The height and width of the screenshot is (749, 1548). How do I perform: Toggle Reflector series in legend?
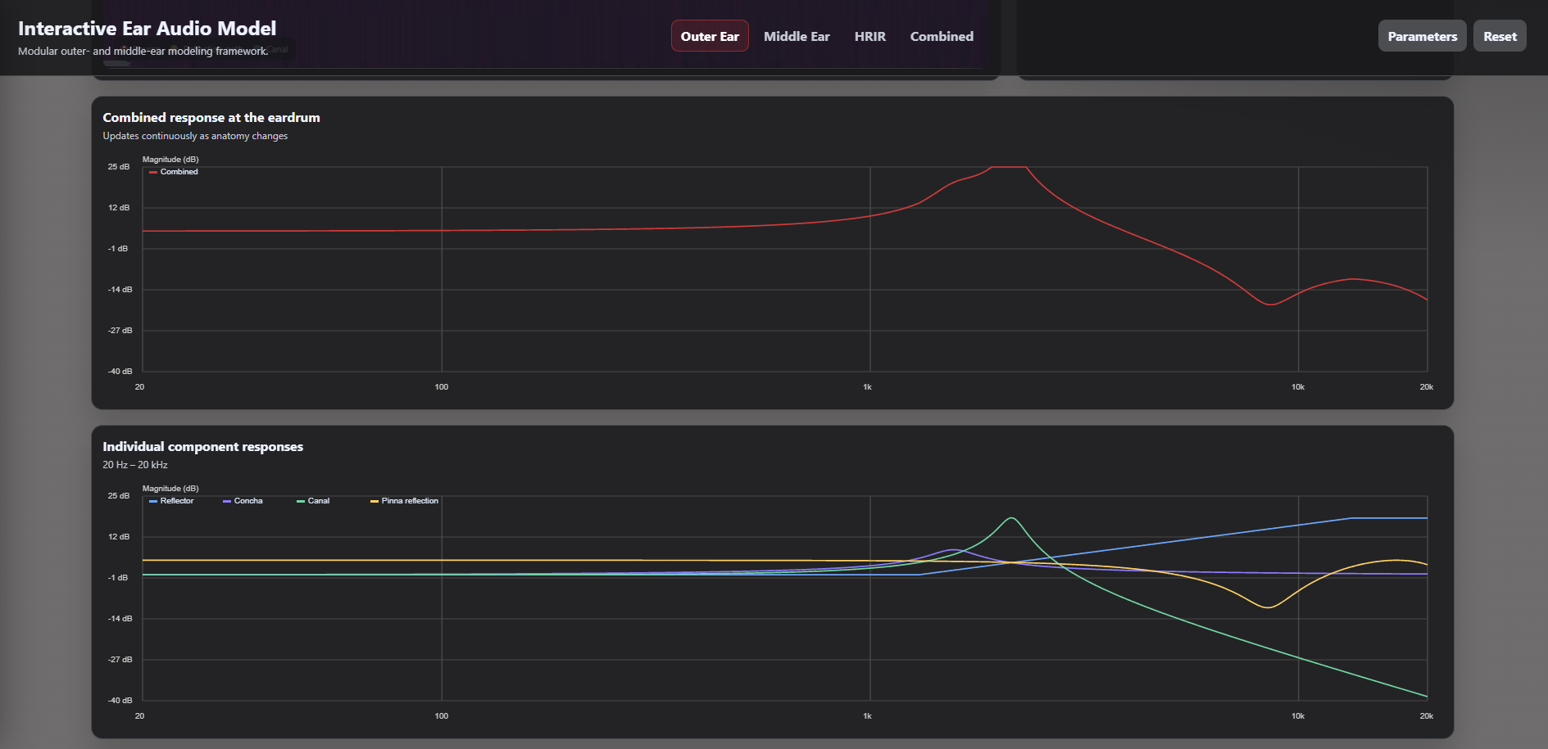171,501
